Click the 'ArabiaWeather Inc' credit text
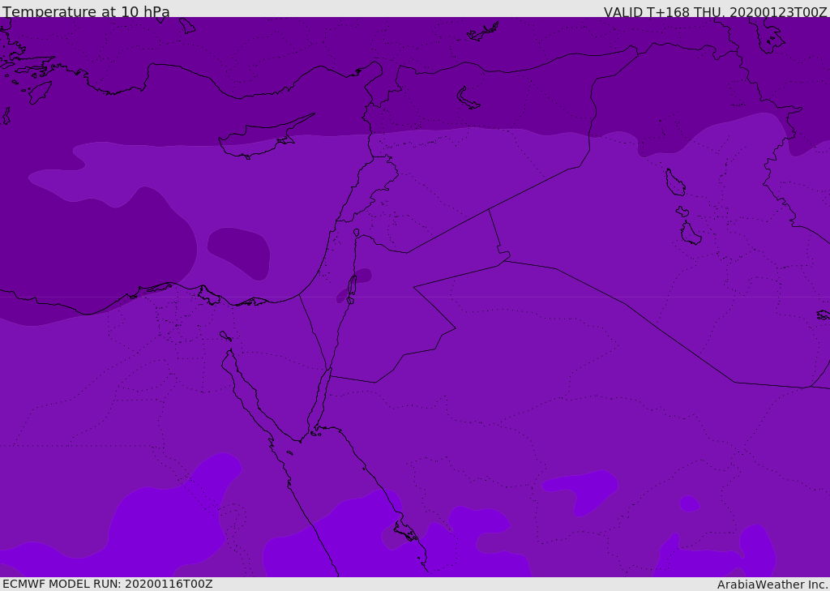The width and height of the screenshot is (830, 591). tap(772, 585)
